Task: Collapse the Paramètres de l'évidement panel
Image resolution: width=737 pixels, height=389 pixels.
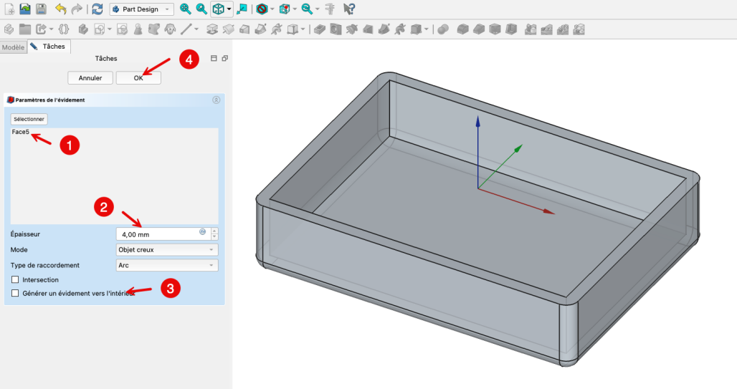Action: point(217,100)
